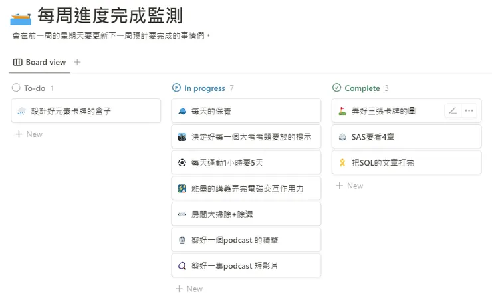Switch to the Board view tab

(x=40, y=62)
